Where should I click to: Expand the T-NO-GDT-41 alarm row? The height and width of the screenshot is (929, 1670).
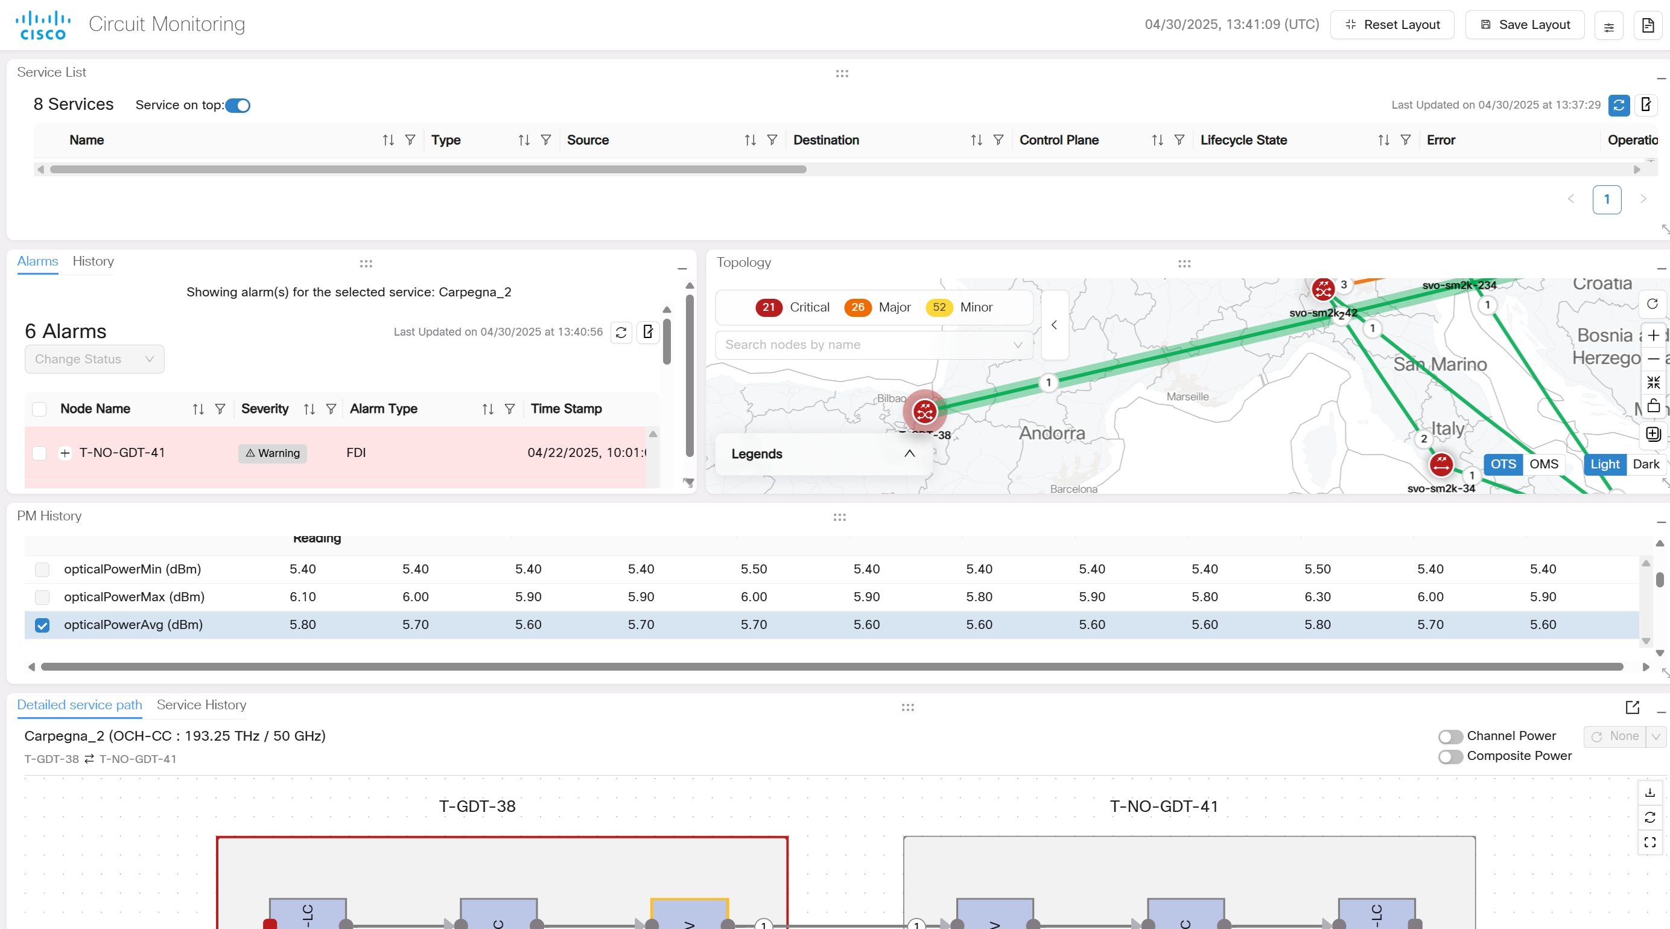(65, 453)
